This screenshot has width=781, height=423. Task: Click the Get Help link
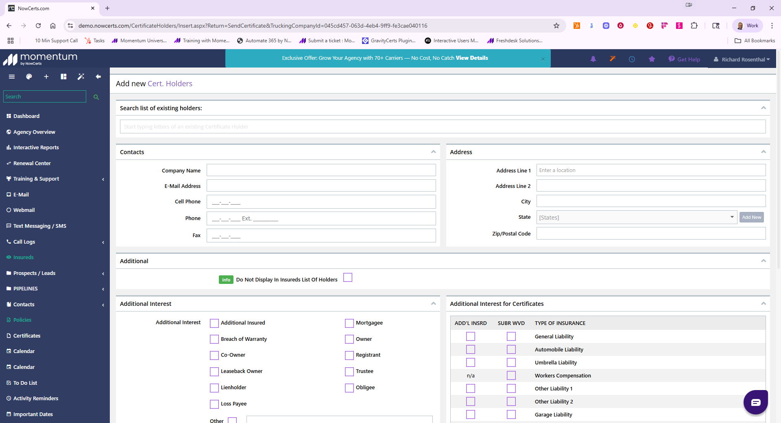pos(684,59)
